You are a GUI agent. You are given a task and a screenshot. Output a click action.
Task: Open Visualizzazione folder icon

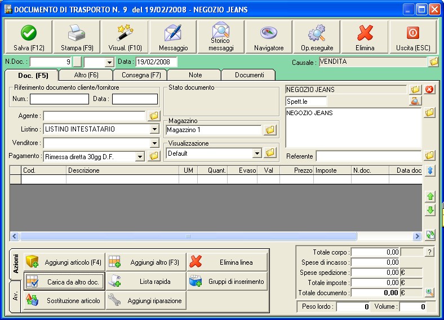point(270,152)
